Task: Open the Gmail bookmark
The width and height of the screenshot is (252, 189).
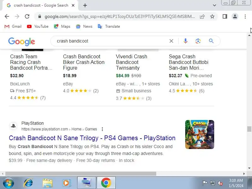Action: coord(13,26)
